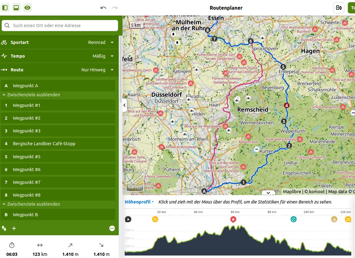Reverse the route direction with swap arrows

coord(4,228)
